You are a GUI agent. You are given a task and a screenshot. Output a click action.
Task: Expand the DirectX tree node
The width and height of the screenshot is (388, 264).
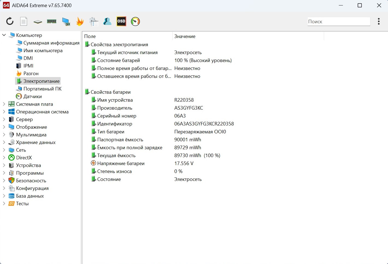tap(4, 157)
